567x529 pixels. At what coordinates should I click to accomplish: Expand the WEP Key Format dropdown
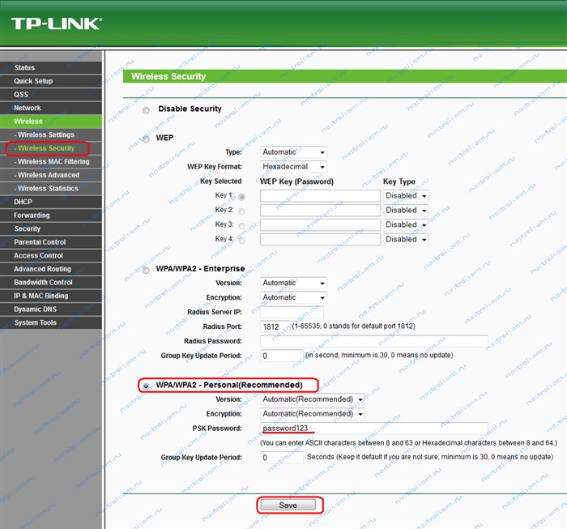point(293,167)
